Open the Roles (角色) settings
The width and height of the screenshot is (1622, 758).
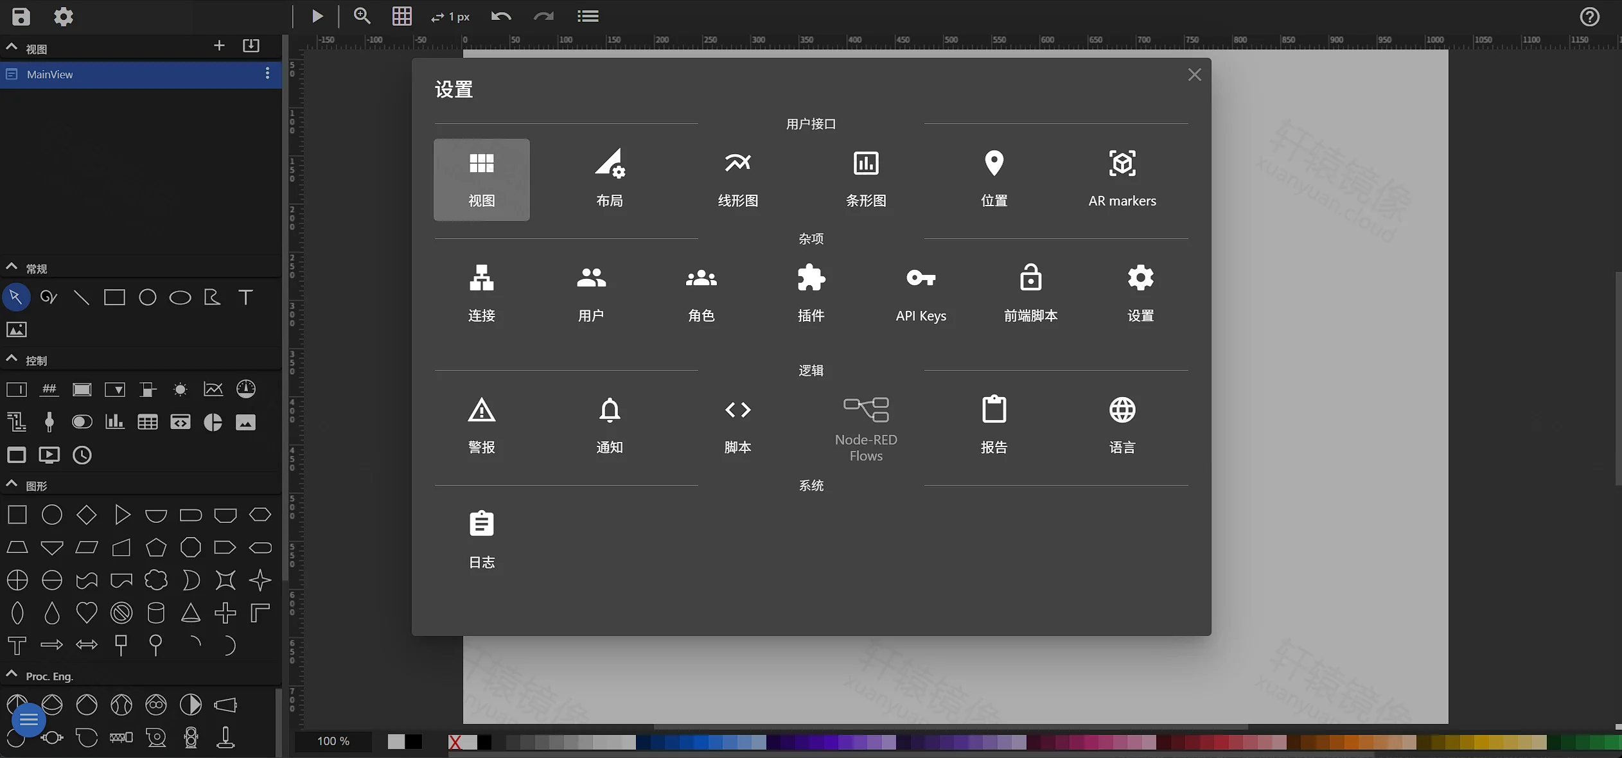click(701, 294)
